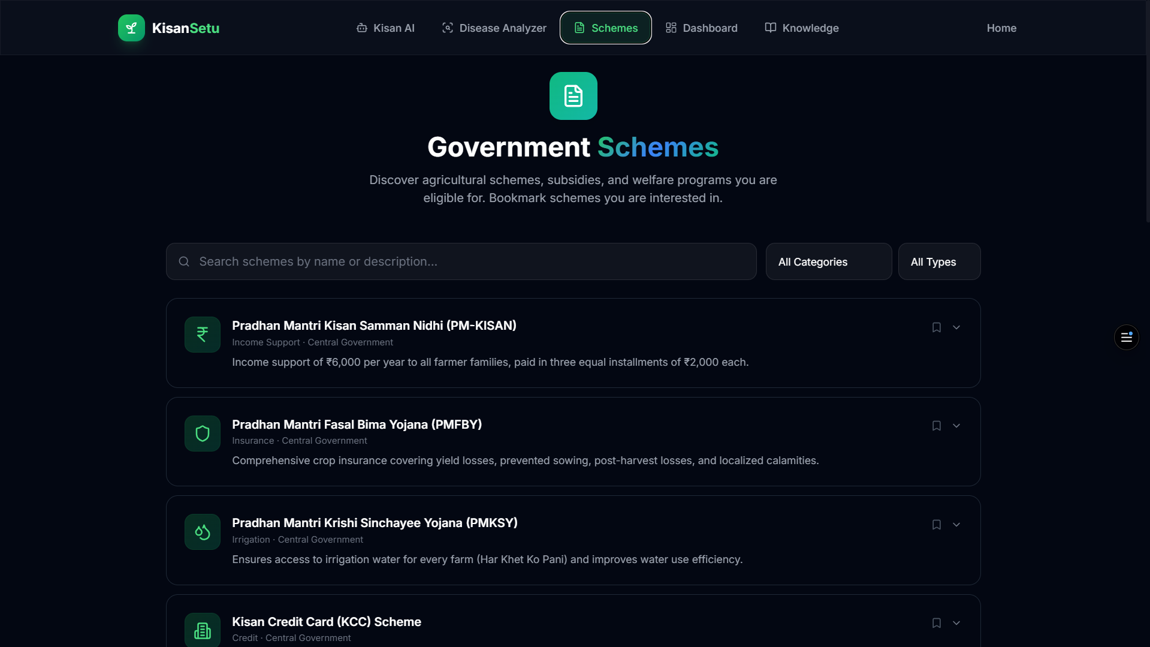Bookmark the PM-KISAN scheme

point(936,327)
